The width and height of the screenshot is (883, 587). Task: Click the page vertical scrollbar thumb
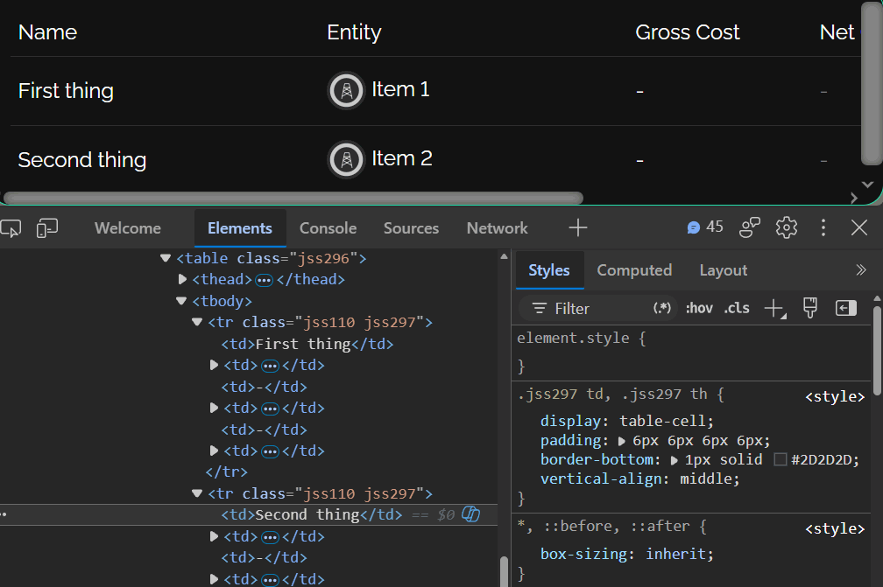tap(870, 84)
